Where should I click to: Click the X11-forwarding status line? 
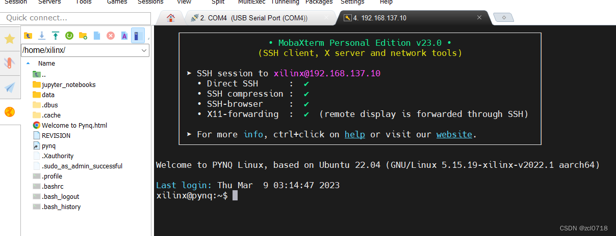click(363, 114)
